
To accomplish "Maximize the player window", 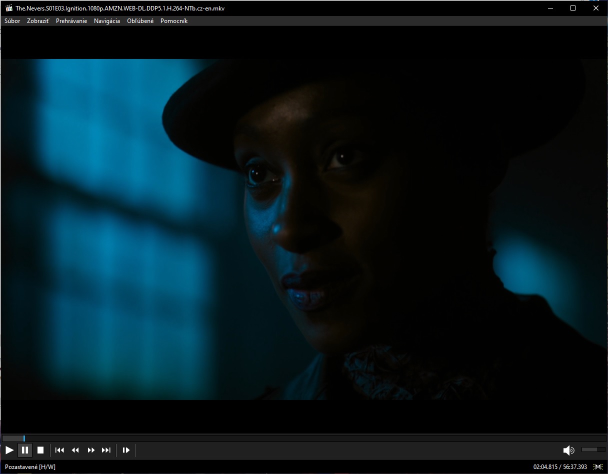I will pyautogui.click(x=573, y=8).
